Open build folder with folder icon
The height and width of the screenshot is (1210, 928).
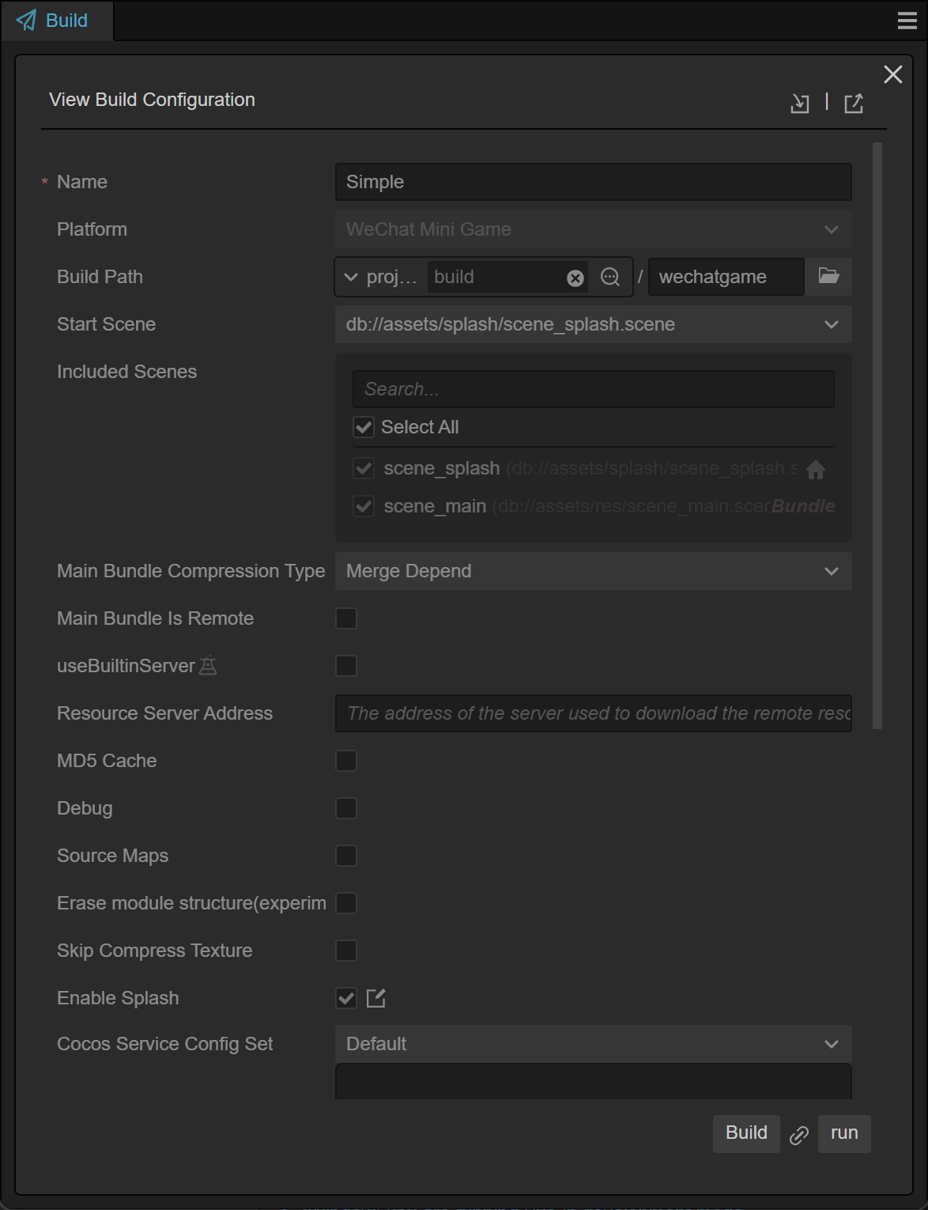coord(828,276)
